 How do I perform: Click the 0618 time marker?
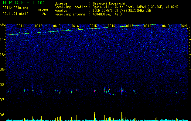click(148, 26)
